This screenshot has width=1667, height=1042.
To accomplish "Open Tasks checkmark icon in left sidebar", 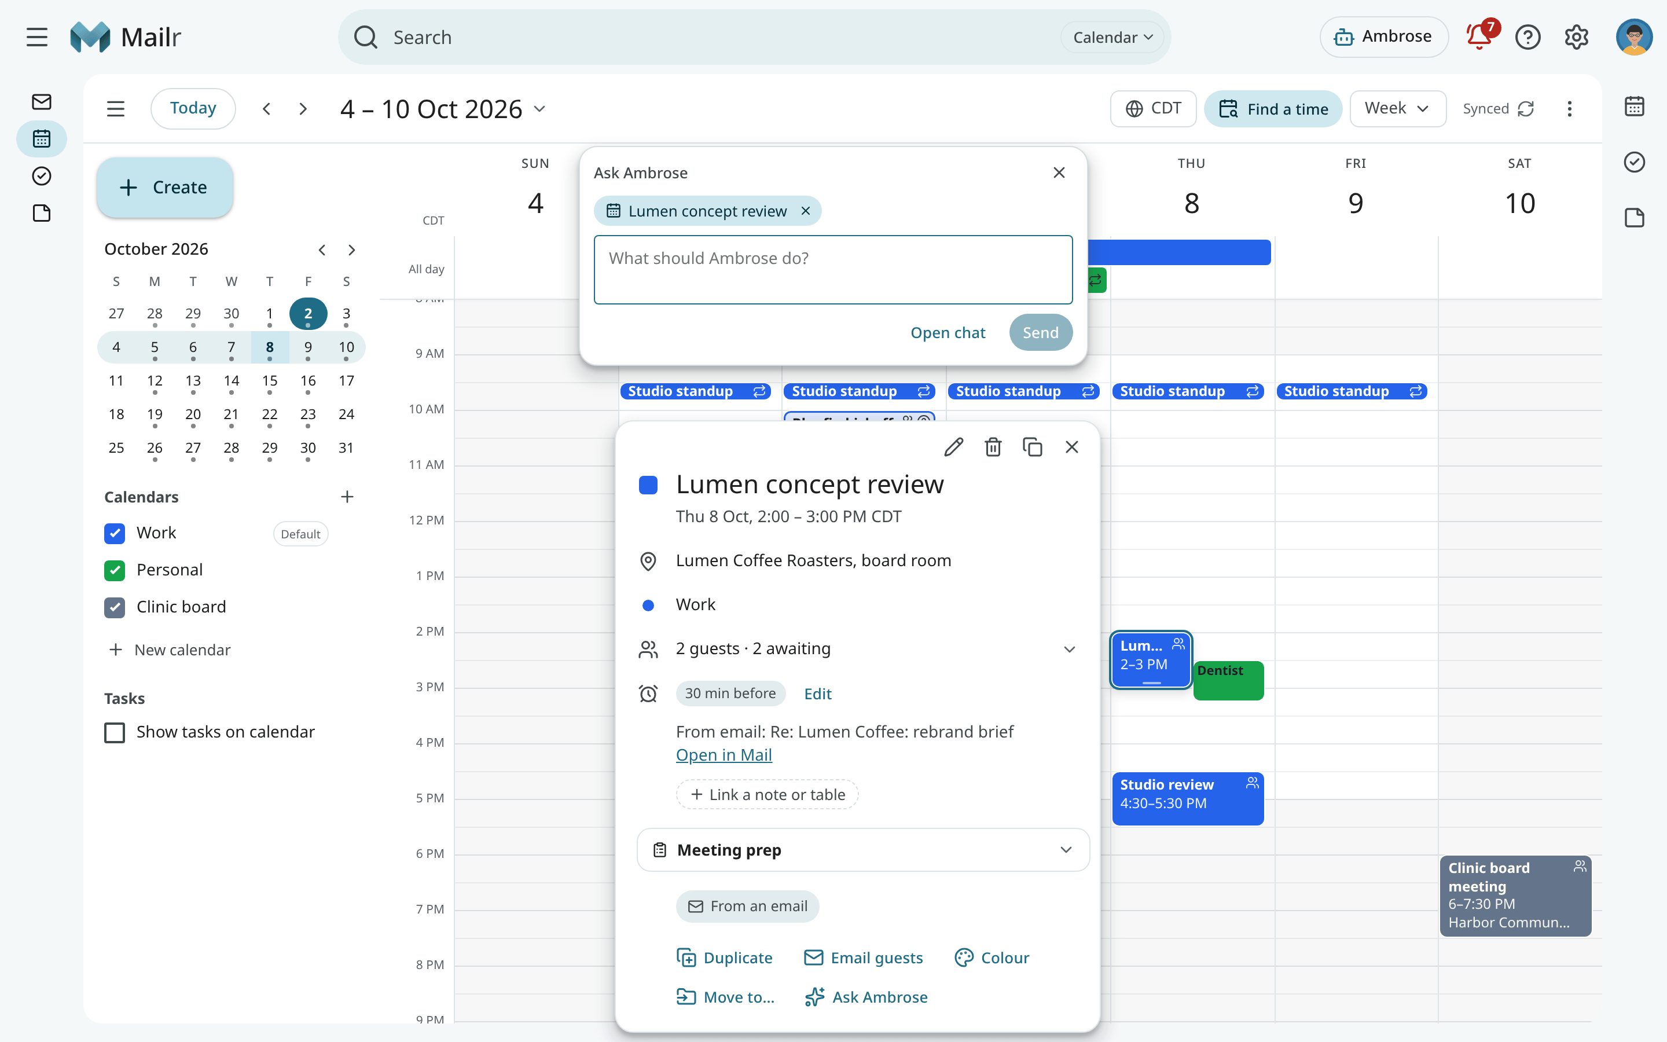I will tap(41, 177).
